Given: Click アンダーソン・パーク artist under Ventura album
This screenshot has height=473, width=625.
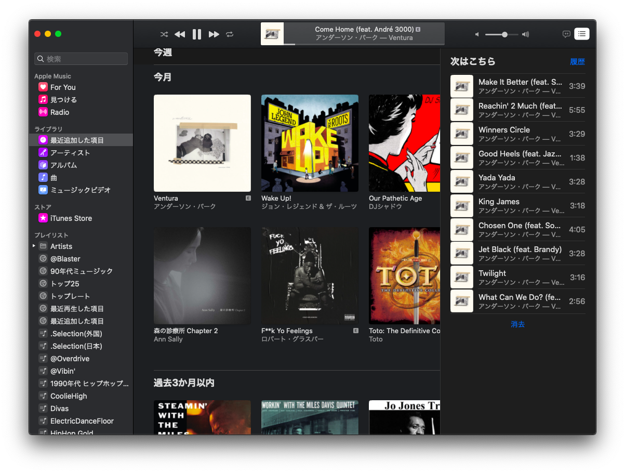Looking at the screenshot, I should (185, 207).
